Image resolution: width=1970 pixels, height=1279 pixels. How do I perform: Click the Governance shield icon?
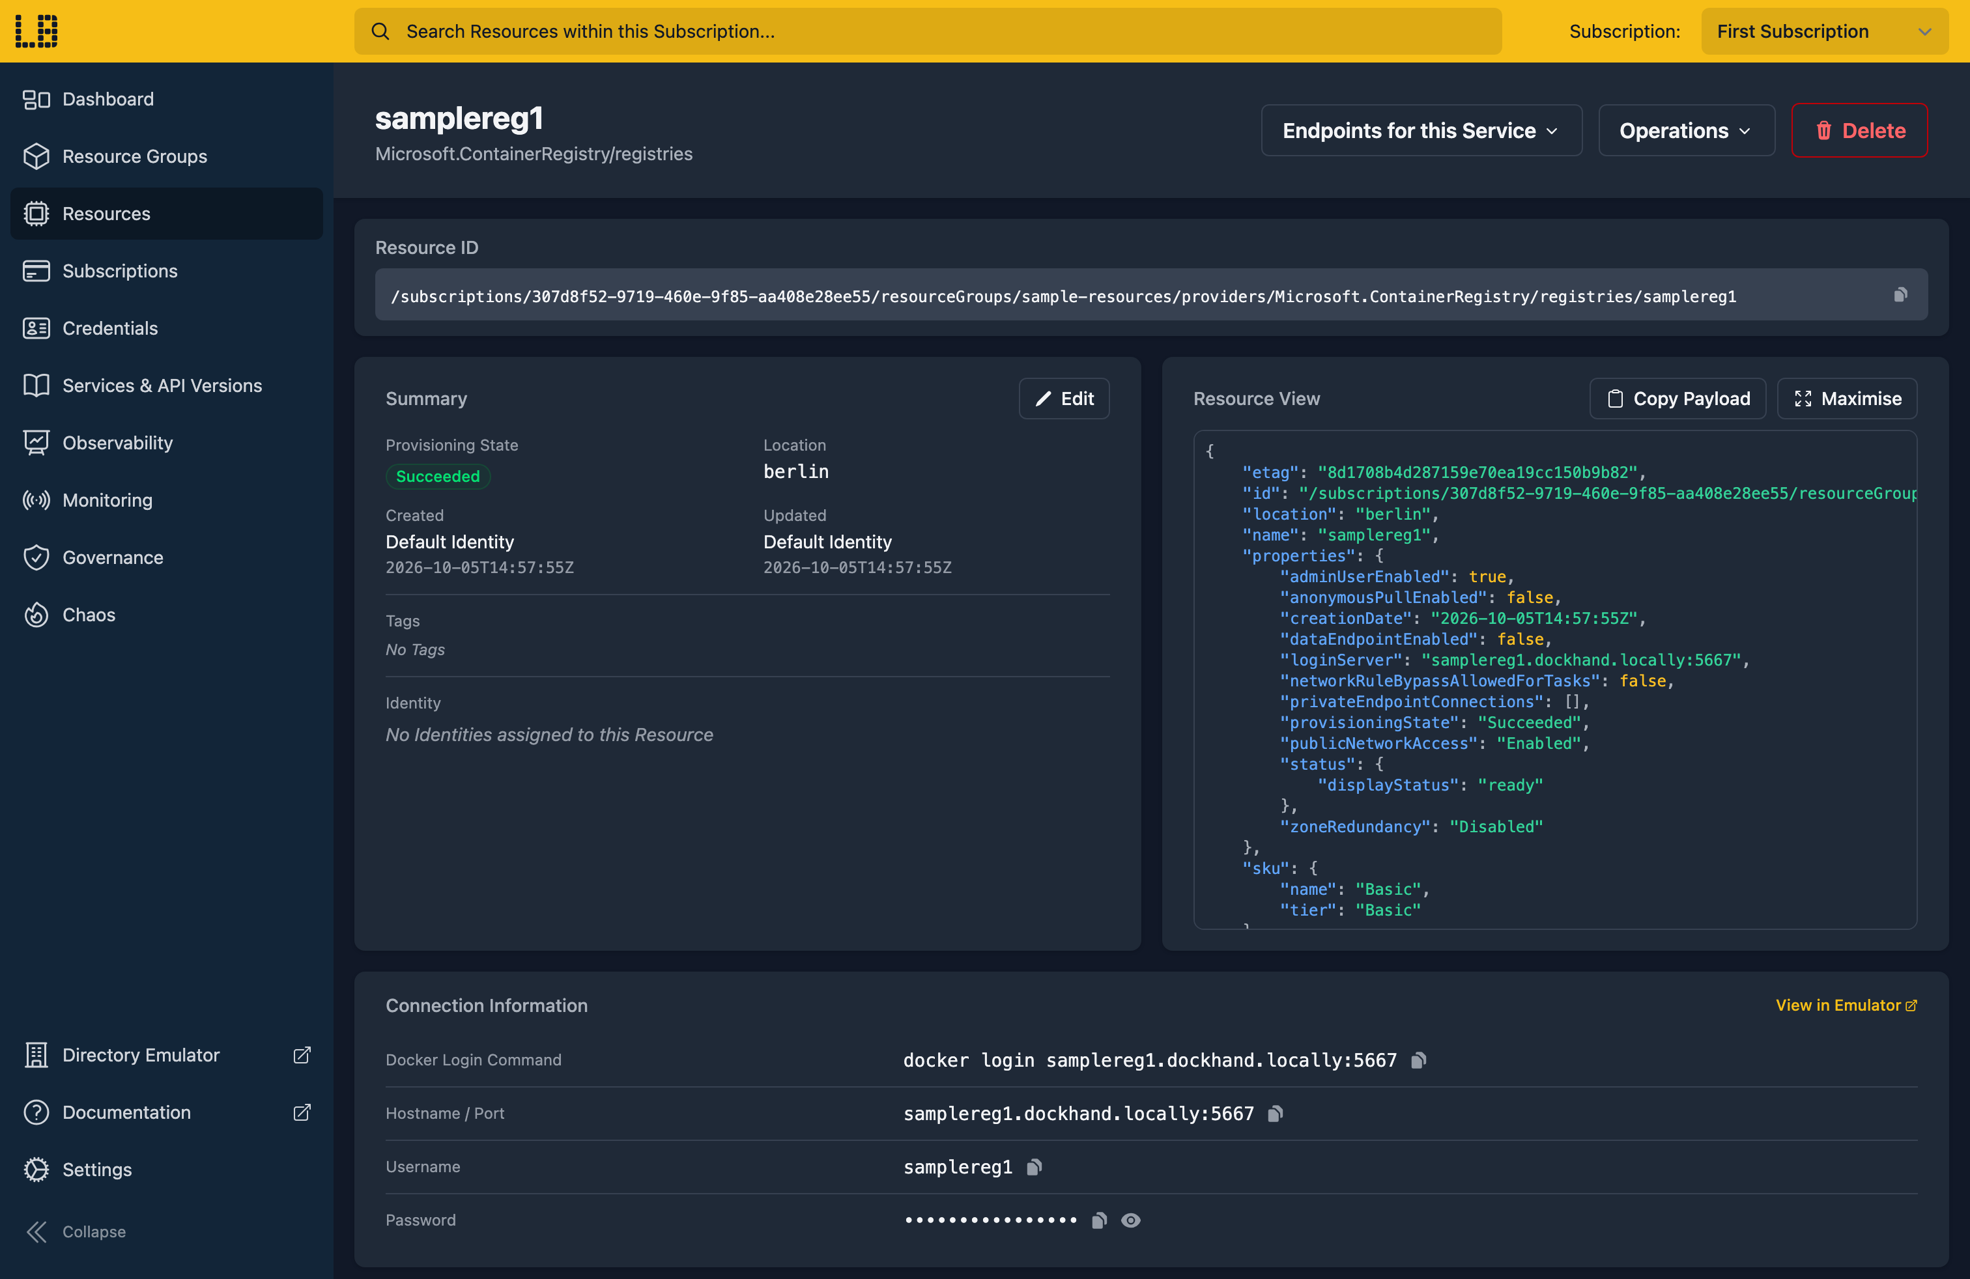click(x=36, y=557)
